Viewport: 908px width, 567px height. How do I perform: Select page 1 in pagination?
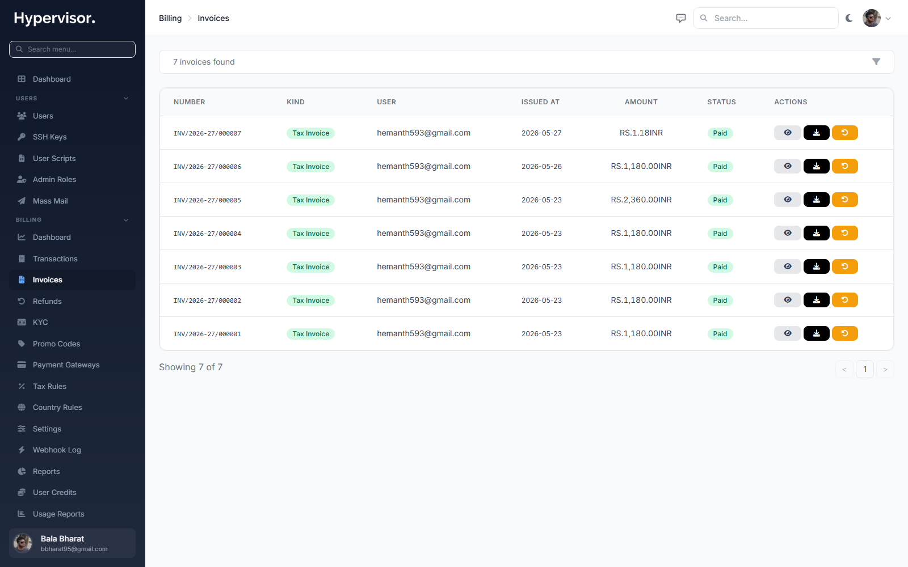pyautogui.click(x=865, y=369)
